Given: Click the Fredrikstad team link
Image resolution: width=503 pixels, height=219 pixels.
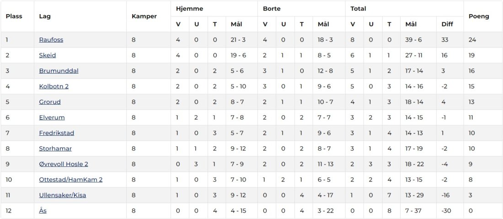Looking at the screenshot, I should [56, 133].
